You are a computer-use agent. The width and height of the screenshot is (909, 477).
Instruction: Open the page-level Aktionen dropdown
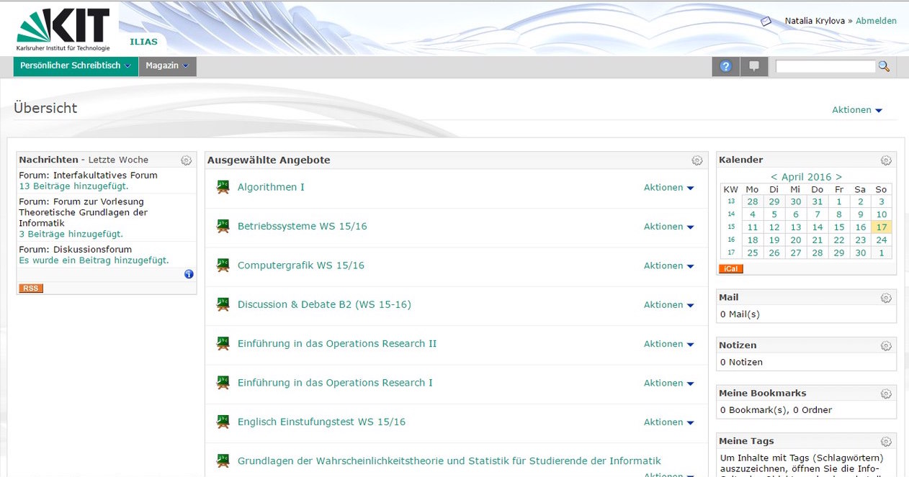[856, 110]
